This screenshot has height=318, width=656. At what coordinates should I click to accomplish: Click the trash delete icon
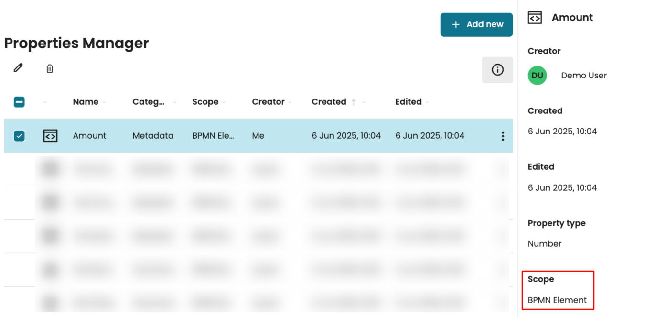(x=50, y=69)
